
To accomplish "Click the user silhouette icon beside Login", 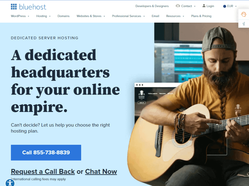I will pyautogui.click(x=204, y=6).
